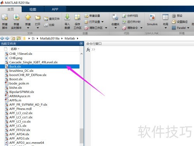
Task: Open the Current Folder panel actions menu
Action: 81,44
